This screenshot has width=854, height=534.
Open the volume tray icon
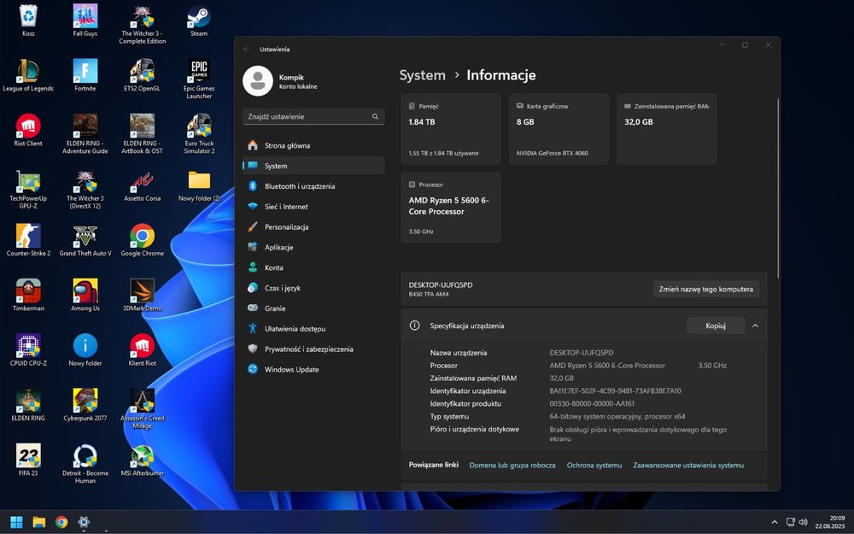803,523
